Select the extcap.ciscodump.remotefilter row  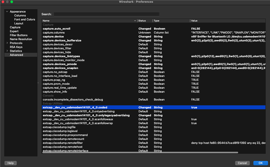[154, 143]
